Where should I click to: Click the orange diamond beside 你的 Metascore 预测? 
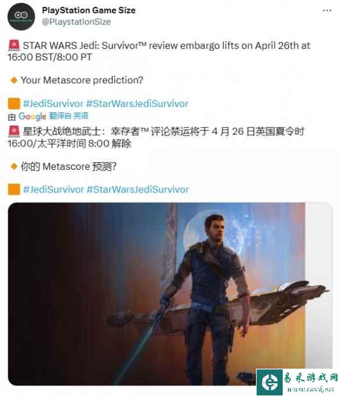pyautogui.click(x=14, y=166)
